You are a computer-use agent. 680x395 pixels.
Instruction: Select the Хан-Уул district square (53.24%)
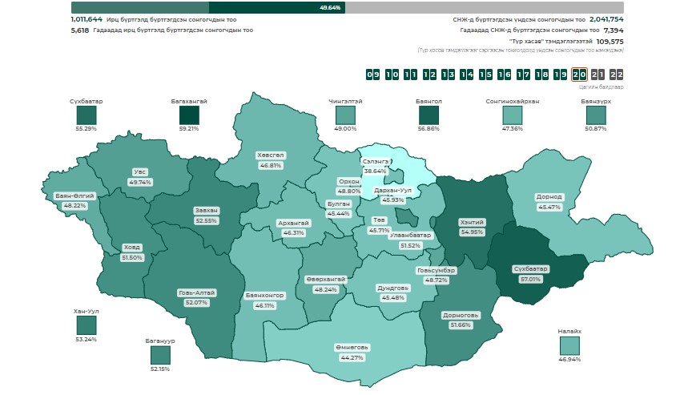click(86, 324)
